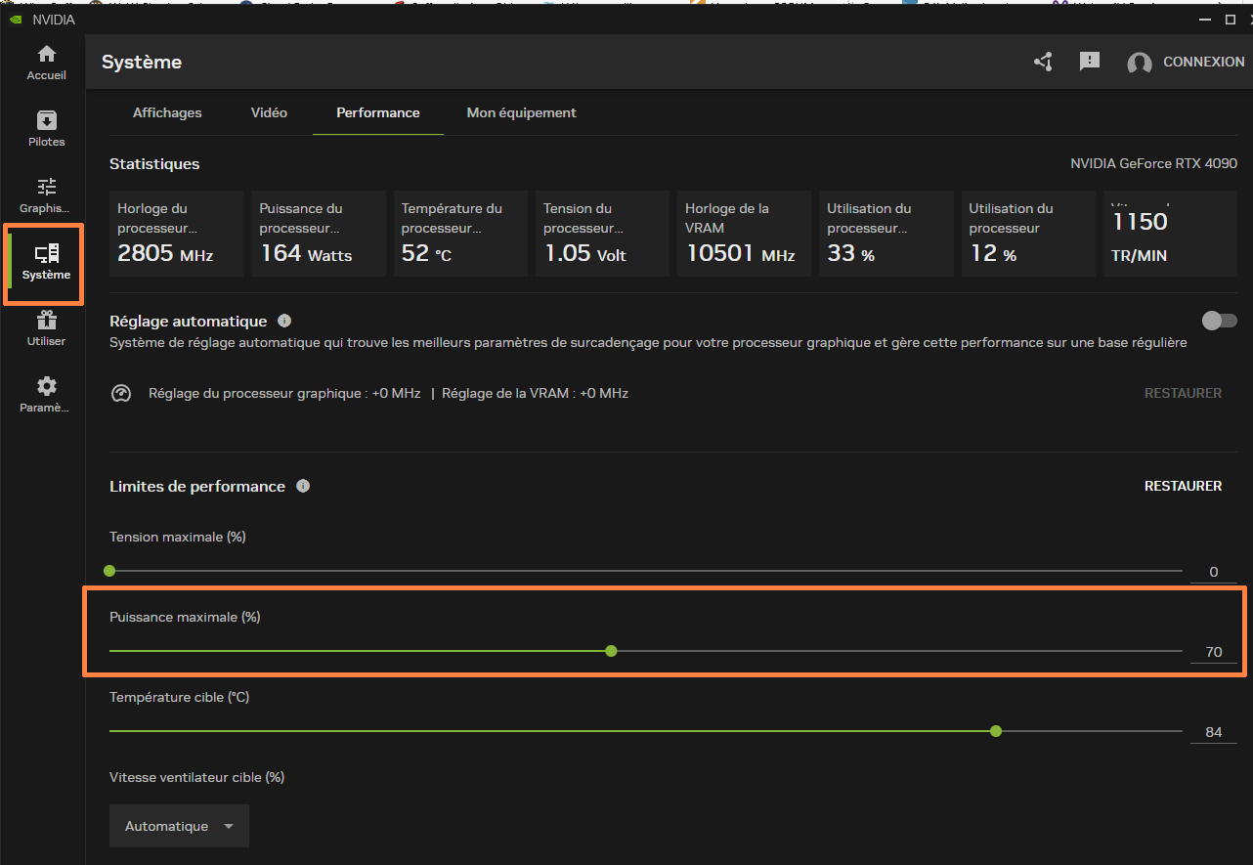Click the 1150 TR/MIN fan speed card
This screenshot has width=1253, height=865.
1170,234
